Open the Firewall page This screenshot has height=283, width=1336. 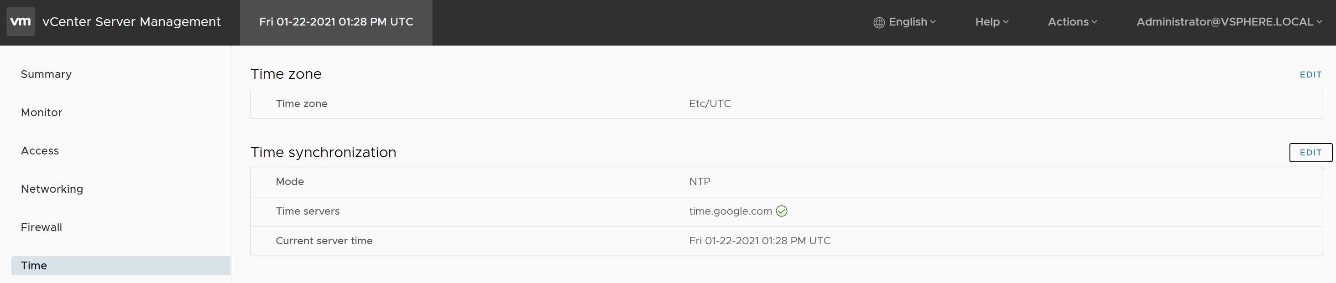42,227
